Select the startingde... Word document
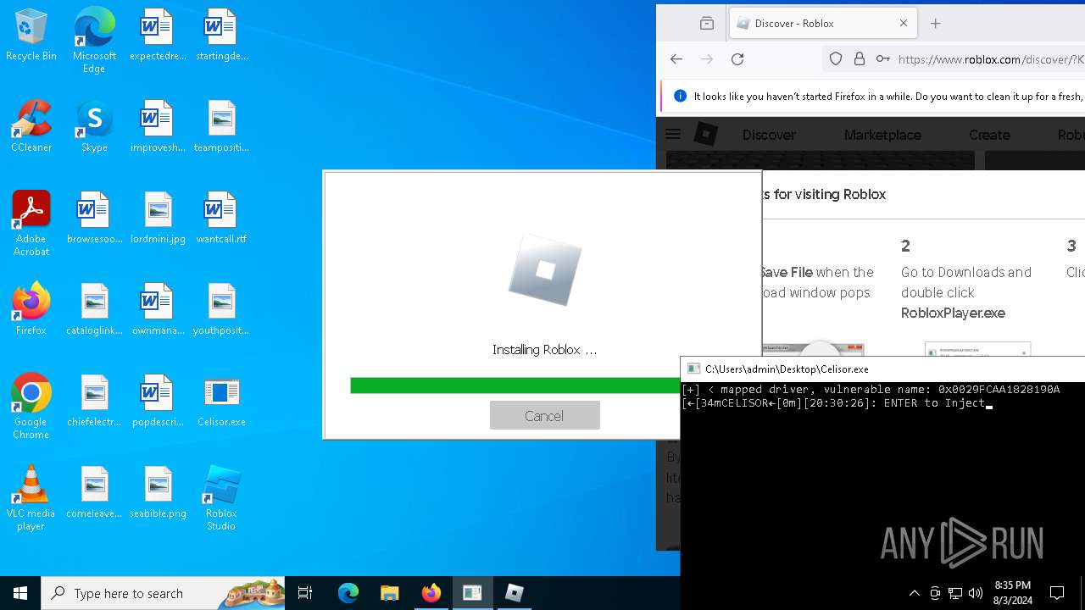The width and height of the screenshot is (1085, 610). pos(221,36)
